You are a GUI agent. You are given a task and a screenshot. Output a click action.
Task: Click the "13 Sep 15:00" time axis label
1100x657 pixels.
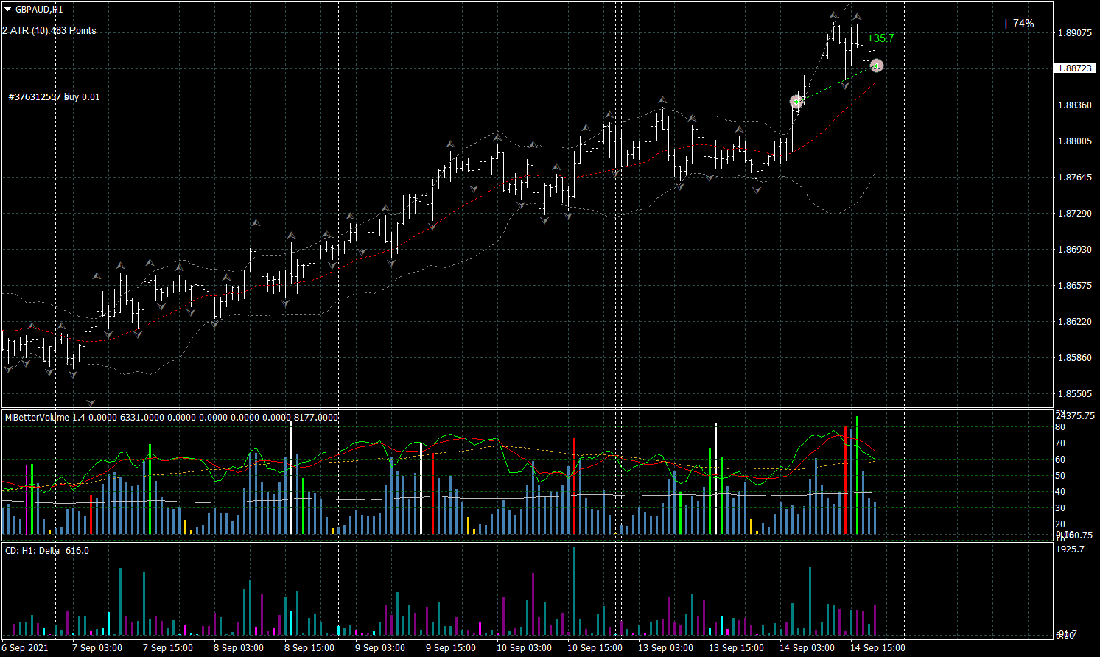click(x=736, y=648)
